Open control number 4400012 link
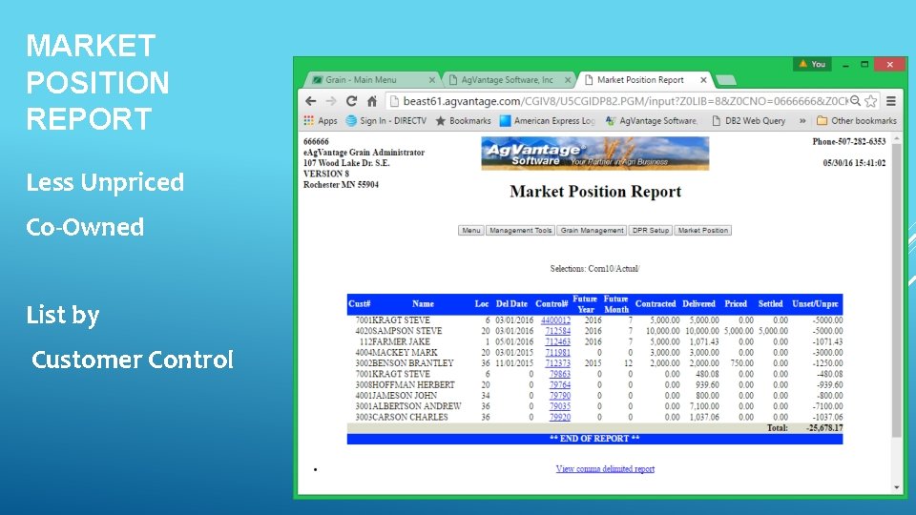This screenshot has height=515, width=916. pos(555,320)
